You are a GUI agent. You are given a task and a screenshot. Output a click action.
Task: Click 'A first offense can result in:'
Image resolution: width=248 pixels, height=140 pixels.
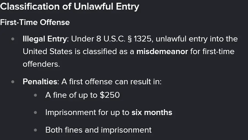(112, 82)
